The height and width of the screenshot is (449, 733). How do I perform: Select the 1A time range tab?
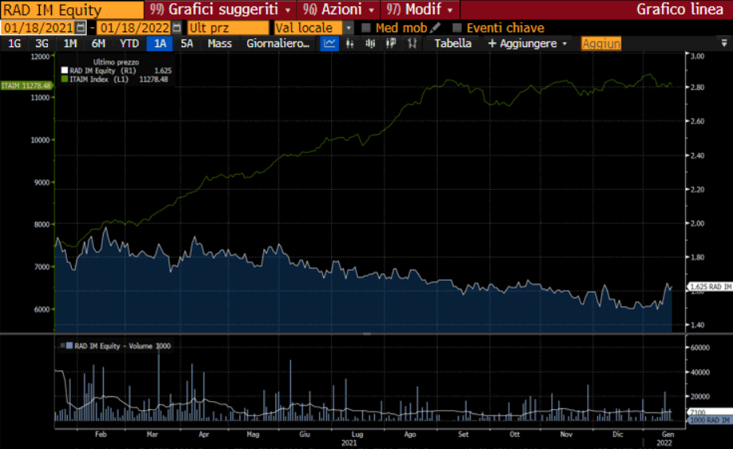tap(160, 43)
